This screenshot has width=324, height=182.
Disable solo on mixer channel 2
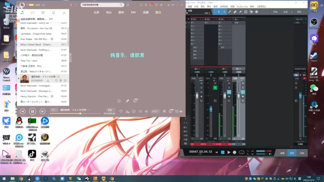[215, 88]
